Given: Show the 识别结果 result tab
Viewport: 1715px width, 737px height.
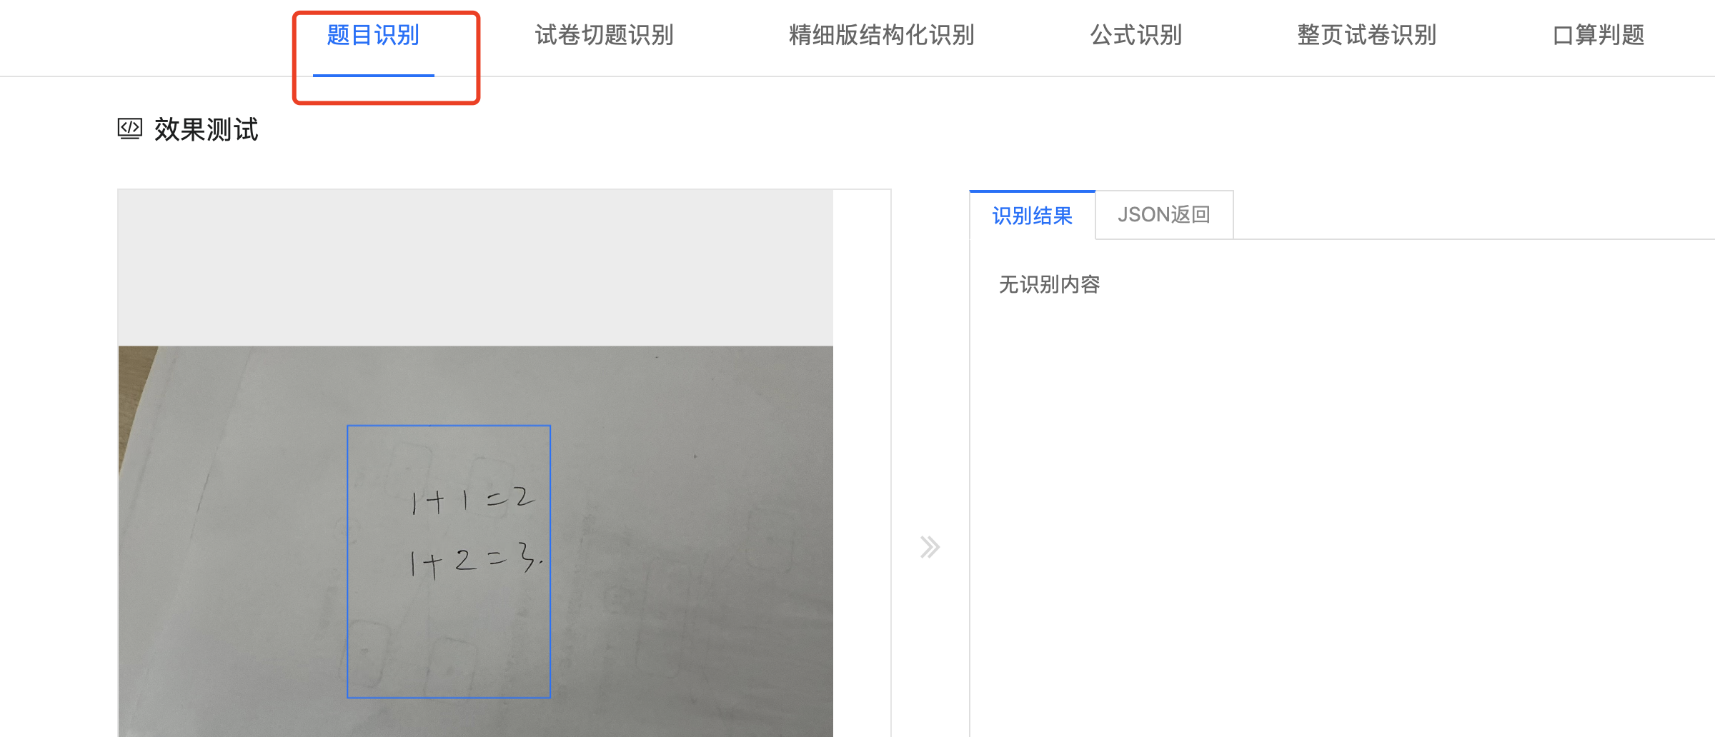Looking at the screenshot, I should pyautogui.click(x=1033, y=215).
